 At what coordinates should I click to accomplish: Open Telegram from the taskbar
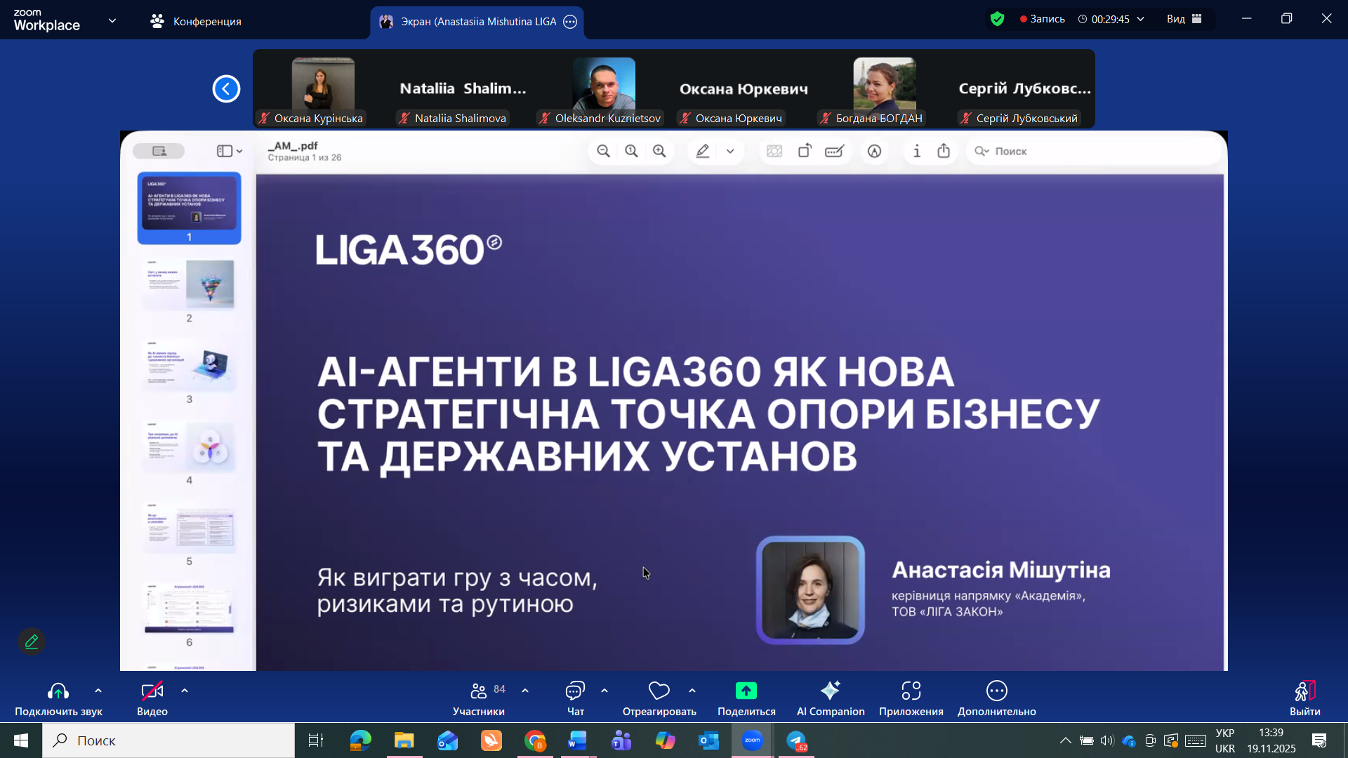pos(796,740)
